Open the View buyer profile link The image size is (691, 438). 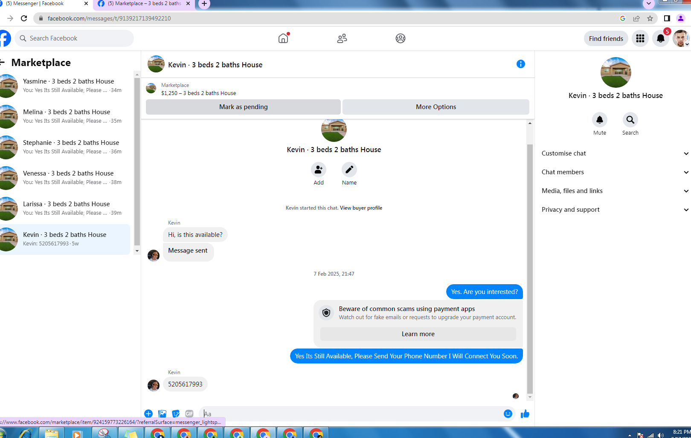click(x=361, y=208)
